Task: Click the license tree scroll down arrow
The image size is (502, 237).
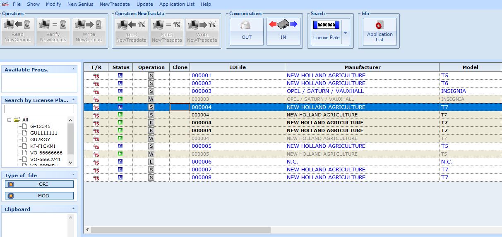Action: [x=70, y=163]
